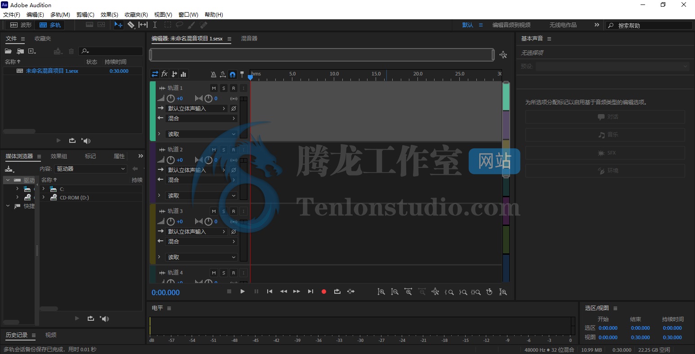Arm Track 1 for record (R)
This screenshot has height=354, width=695.
click(233, 88)
